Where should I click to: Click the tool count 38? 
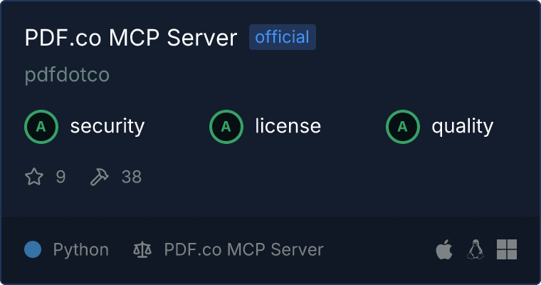click(x=132, y=177)
